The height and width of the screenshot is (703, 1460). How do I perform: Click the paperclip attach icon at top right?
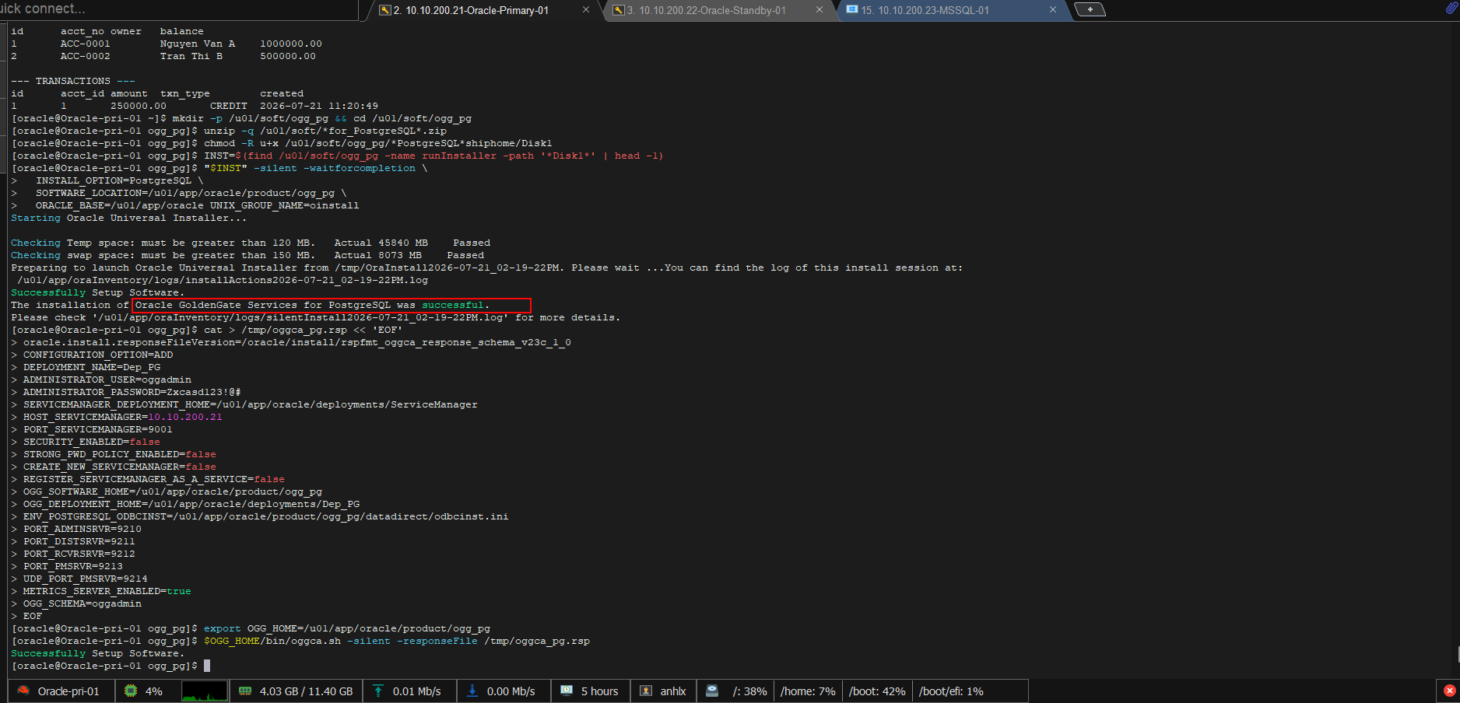(1451, 9)
